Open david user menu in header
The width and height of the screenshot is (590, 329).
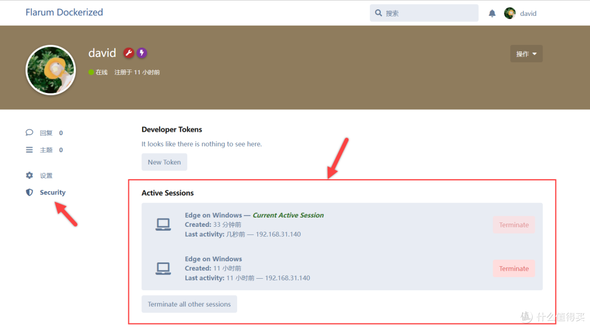[x=521, y=13]
